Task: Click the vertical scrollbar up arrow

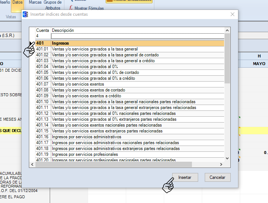Action: click(227, 30)
